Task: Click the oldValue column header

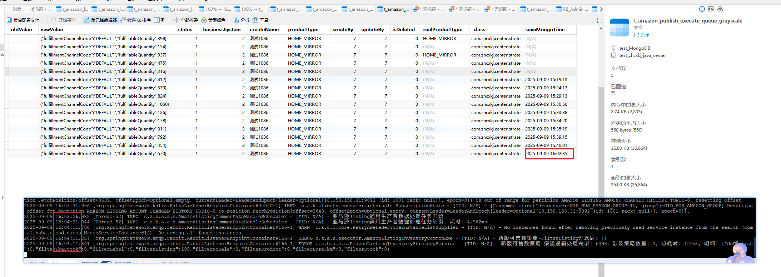Action: (23, 30)
